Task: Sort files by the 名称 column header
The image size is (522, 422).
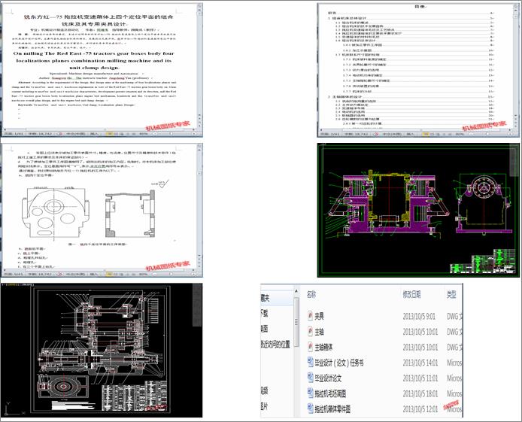Action: click(x=311, y=294)
